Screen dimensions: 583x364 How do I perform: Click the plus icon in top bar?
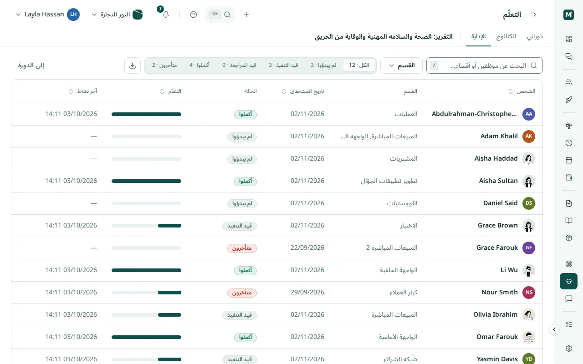(x=246, y=15)
